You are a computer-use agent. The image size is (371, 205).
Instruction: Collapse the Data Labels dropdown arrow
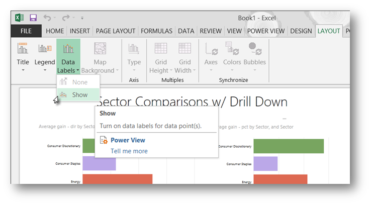coord(77,70)
